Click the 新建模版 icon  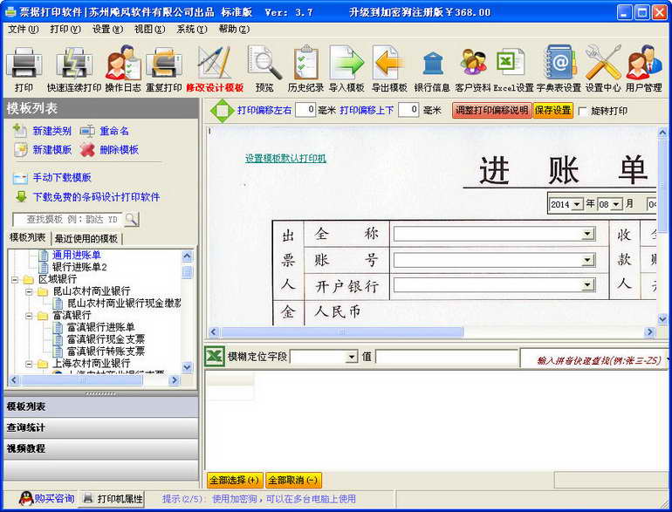(20, 149)
